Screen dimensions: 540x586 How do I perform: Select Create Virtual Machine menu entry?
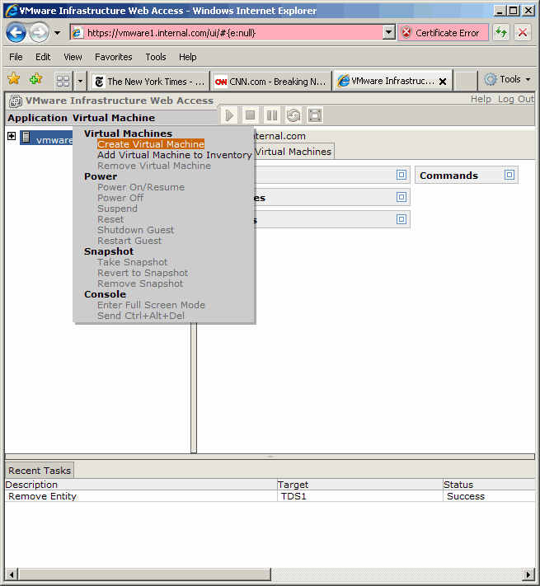click(150, 144)
